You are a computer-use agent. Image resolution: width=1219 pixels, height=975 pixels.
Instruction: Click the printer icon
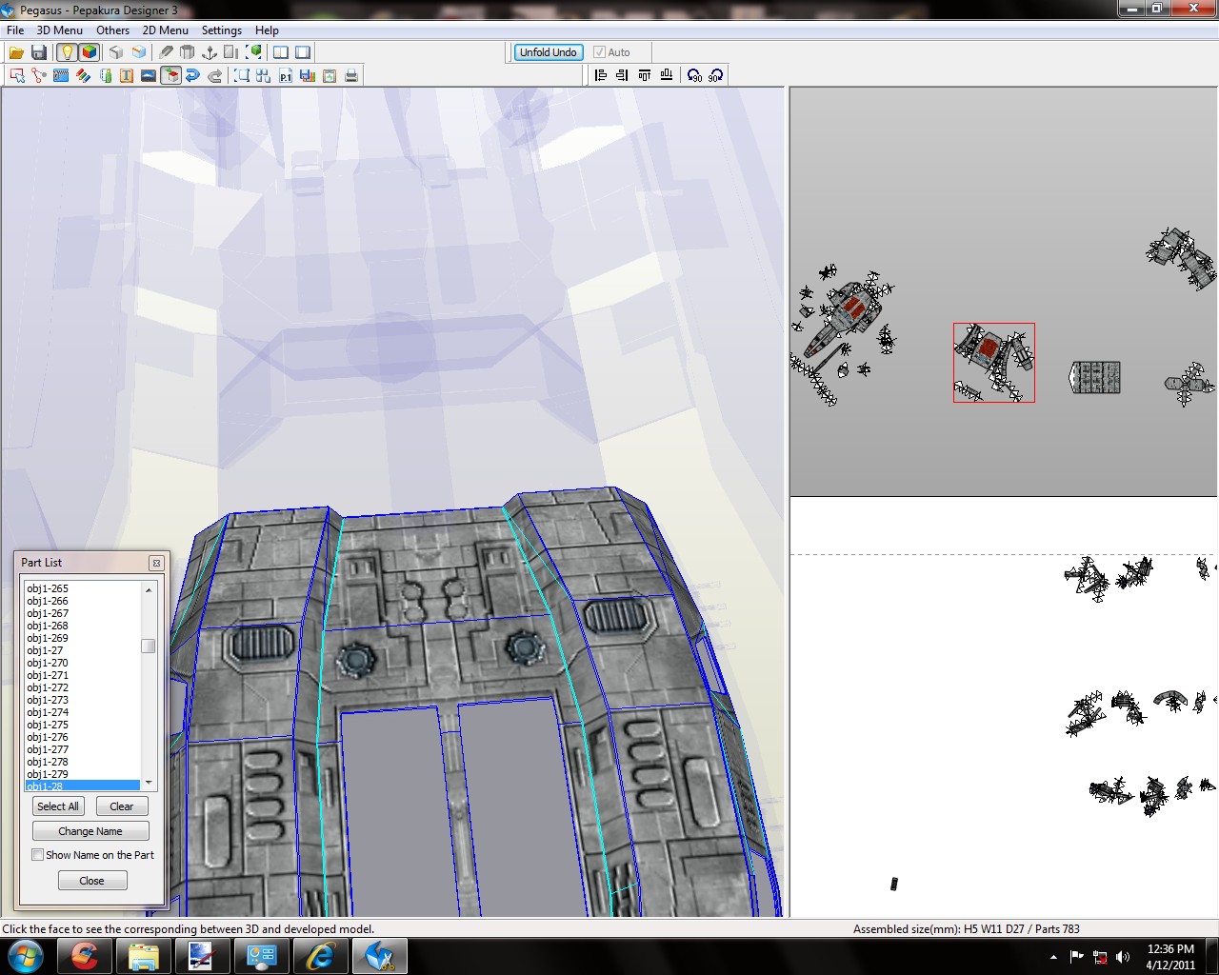point(351,75)
